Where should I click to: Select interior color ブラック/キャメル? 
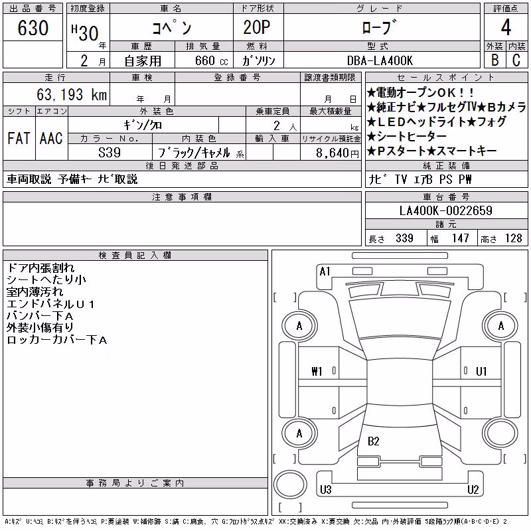pyautogui.click(x=194, y=153)
